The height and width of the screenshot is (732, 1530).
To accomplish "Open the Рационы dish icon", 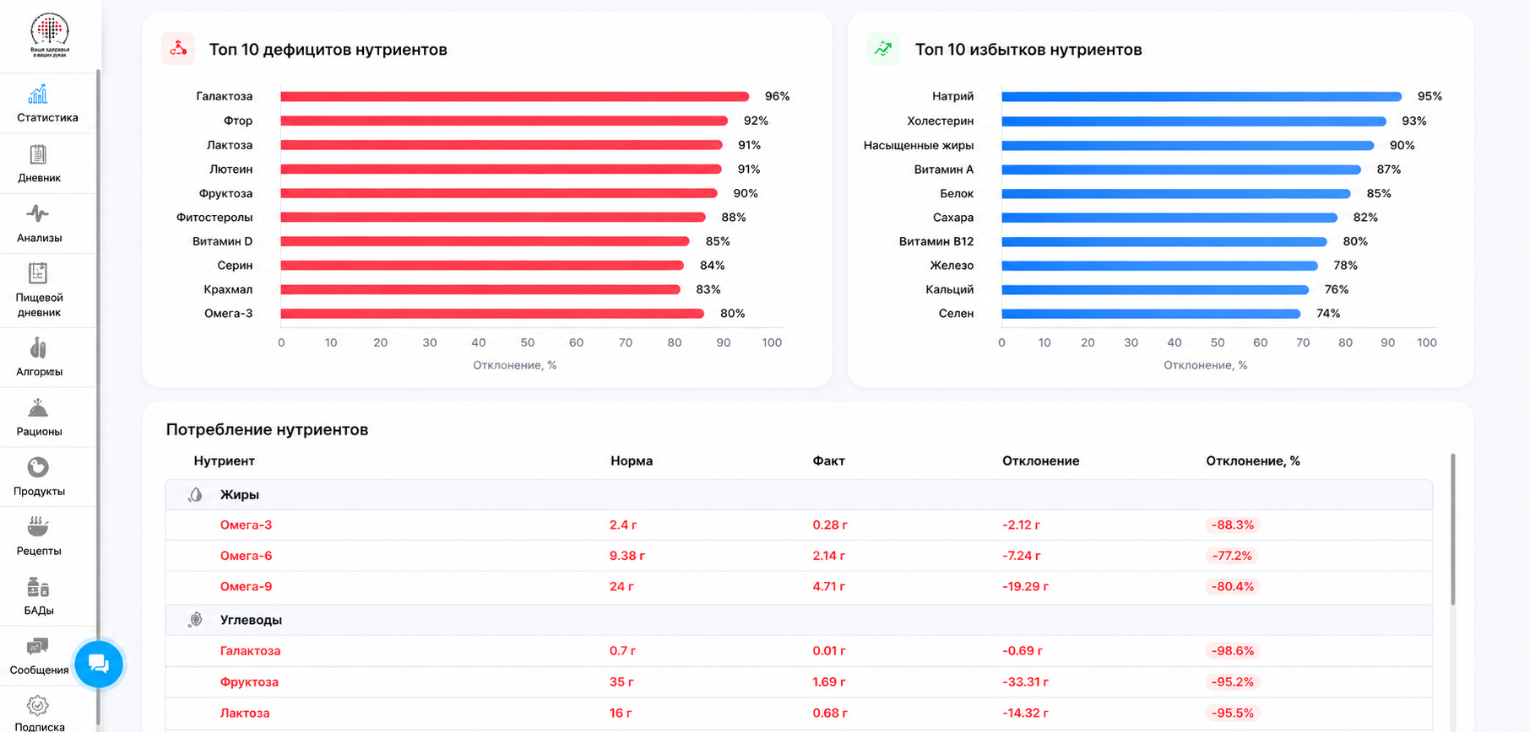I will point(38,408).
